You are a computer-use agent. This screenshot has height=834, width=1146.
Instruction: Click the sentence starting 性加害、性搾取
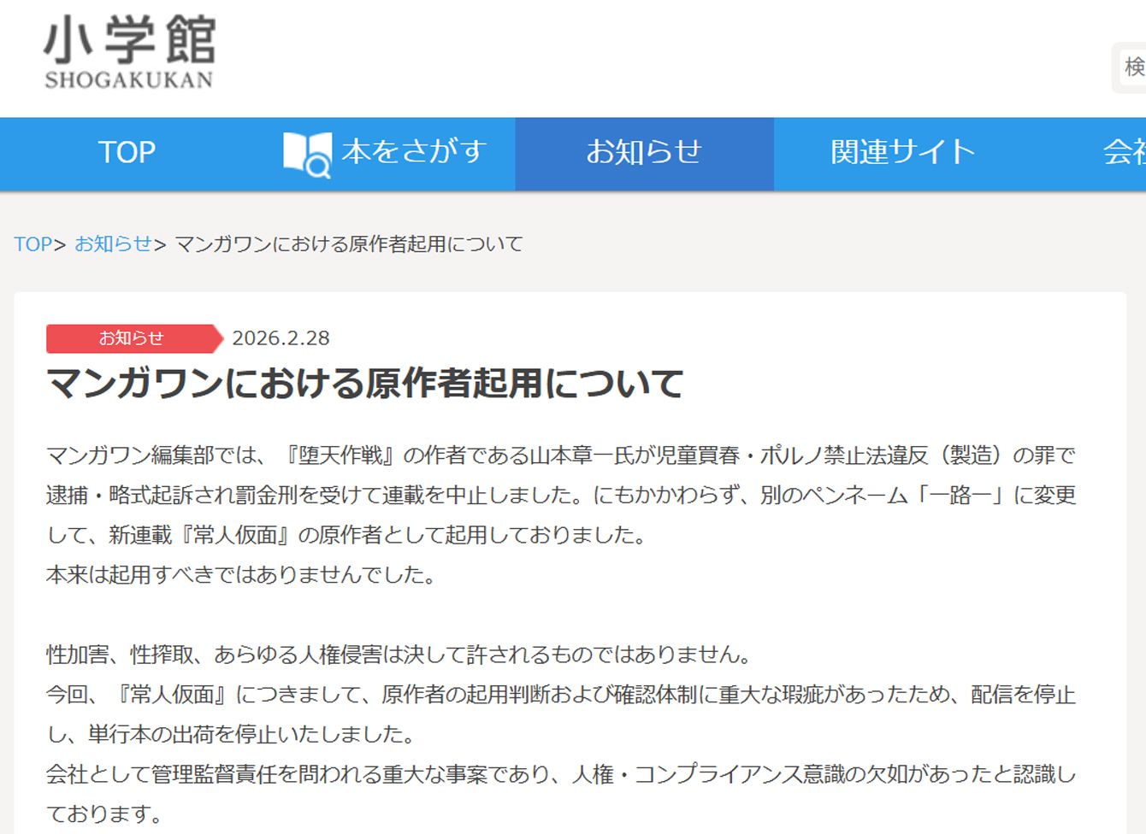click(x=399, y=655)
